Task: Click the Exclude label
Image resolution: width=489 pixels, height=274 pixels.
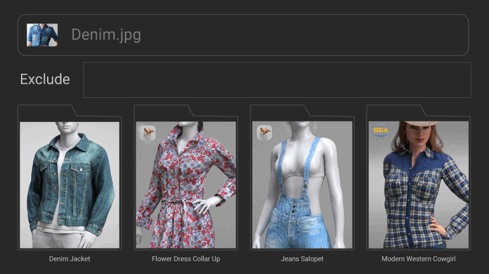Action: tap(45, 79)
